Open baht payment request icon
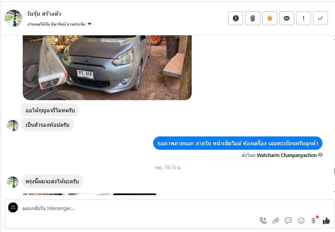335x232 pixels. 313,221
